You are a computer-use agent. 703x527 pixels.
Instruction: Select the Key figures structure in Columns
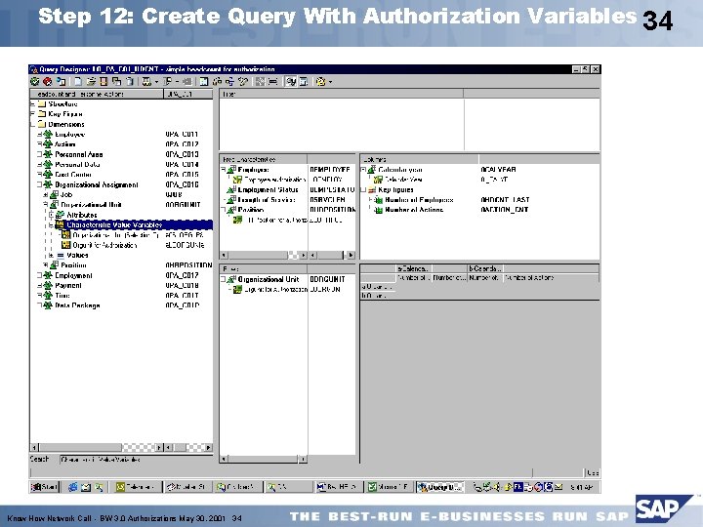(x=395, y=189)
